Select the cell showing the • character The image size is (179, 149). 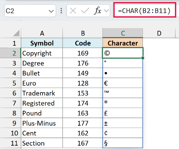coord(123,73)
